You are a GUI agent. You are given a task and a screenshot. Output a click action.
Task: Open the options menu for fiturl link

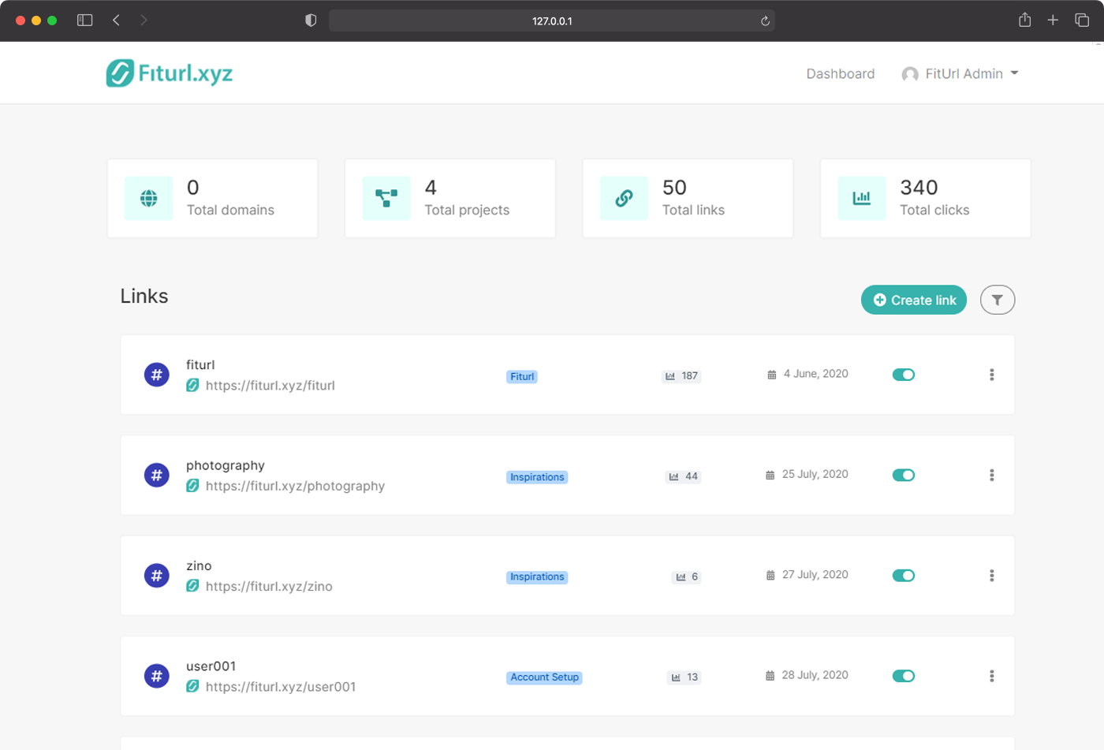point(992,375)
